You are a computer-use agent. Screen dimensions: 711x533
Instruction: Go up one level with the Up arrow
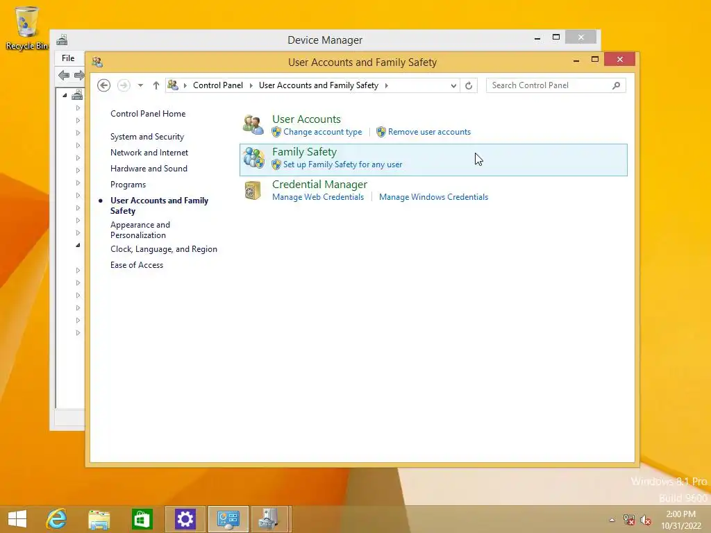tap(156, 85)
